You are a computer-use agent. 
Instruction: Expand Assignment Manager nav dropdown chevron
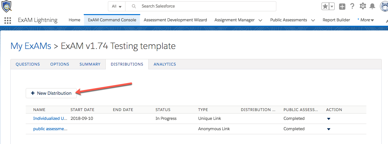(x=260, y=20)
